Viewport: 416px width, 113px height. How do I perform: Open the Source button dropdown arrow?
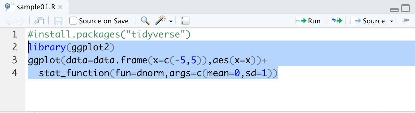tap(392, 21)
